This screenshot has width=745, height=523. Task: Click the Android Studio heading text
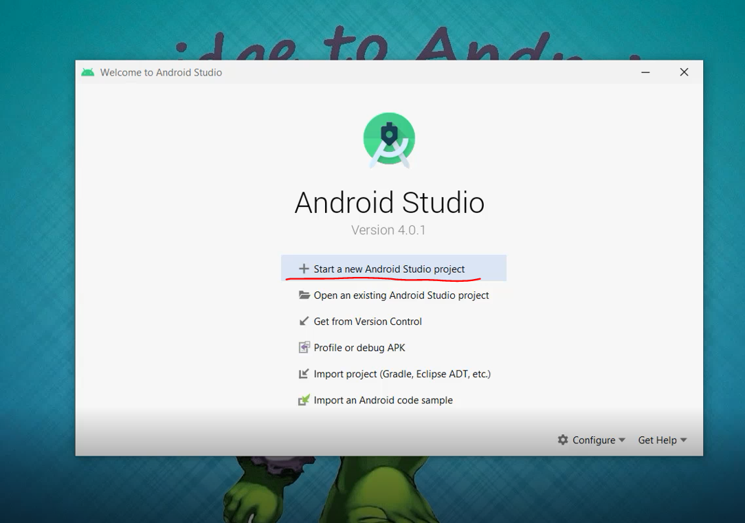pyautogui.click(x=390, y=203)
